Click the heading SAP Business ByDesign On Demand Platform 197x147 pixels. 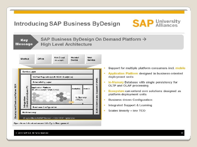94,39
